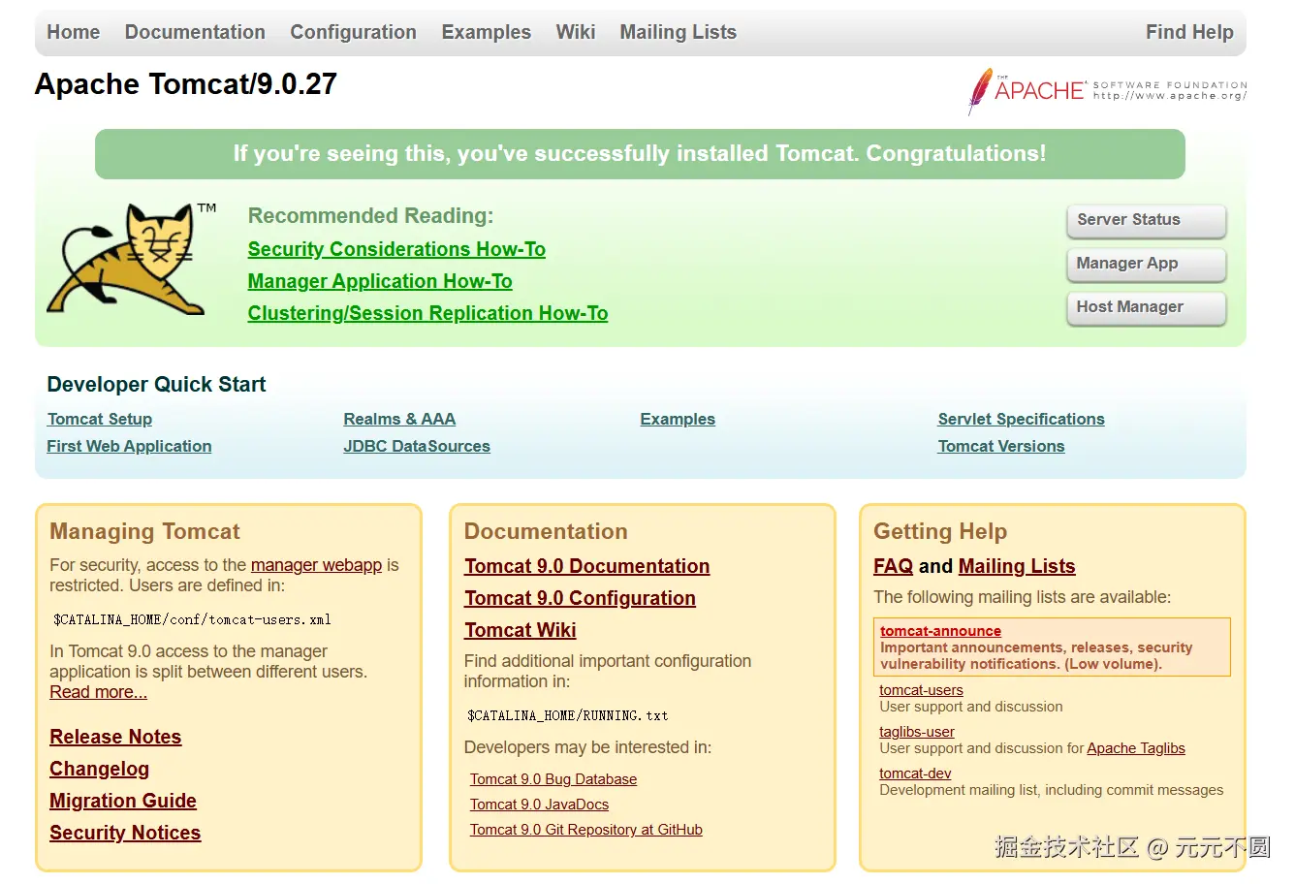1295x884 pixels.
Task: Open the First Web Application link
Action: pyautogui.click(x=129, y=446)
